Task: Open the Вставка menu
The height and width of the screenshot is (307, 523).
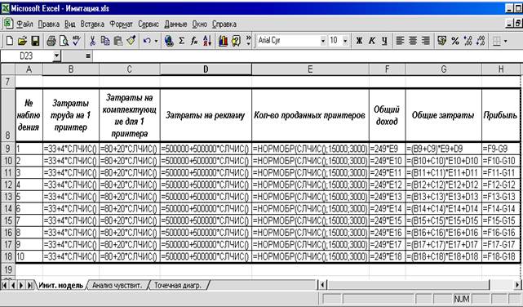Action: [92, 24]
